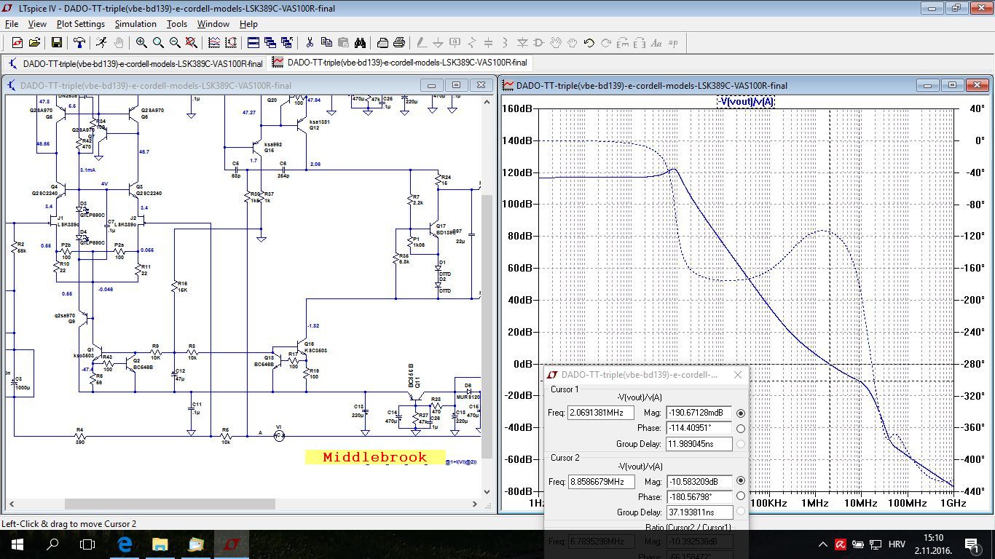Open the File menu

coord(11,24)
